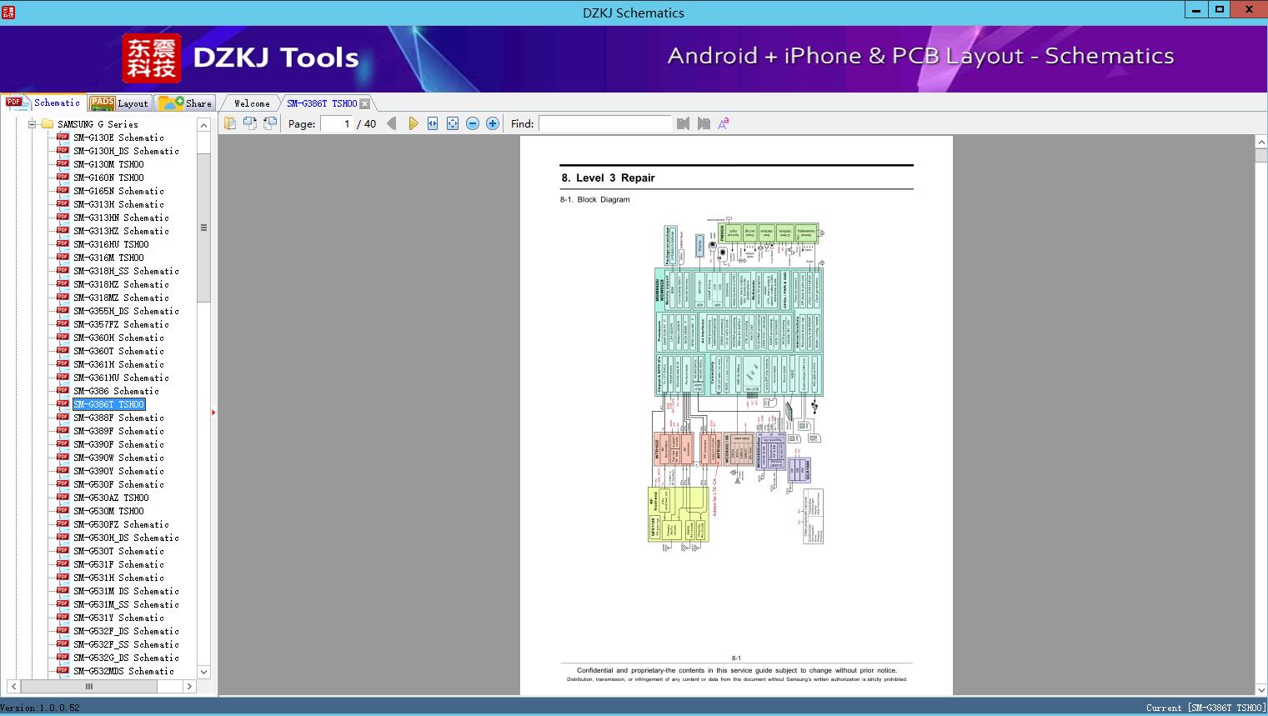The image size is (1268, 716).
Task: Collapse the SAMSUNG G Series folder
Action: pos(33,124)
